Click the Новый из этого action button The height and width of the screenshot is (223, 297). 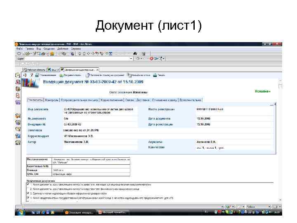tap(139, 75)
